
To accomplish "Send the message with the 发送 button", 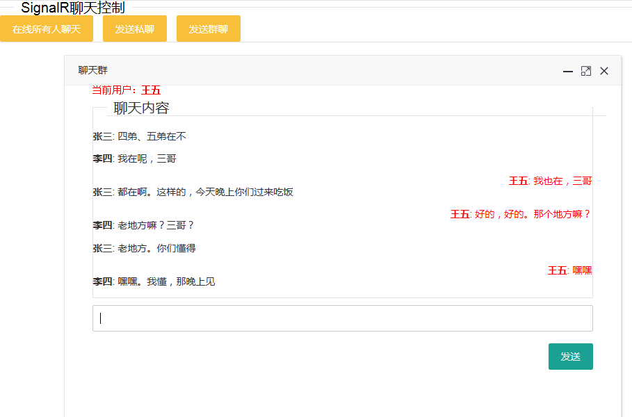I will pos(570,357).
